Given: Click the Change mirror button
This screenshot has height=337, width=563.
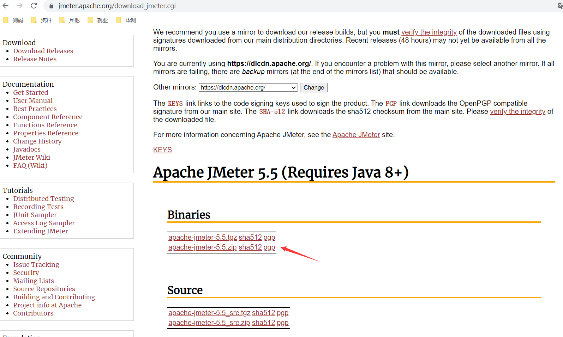Looking at the screenshot, I should coord(314,87).
